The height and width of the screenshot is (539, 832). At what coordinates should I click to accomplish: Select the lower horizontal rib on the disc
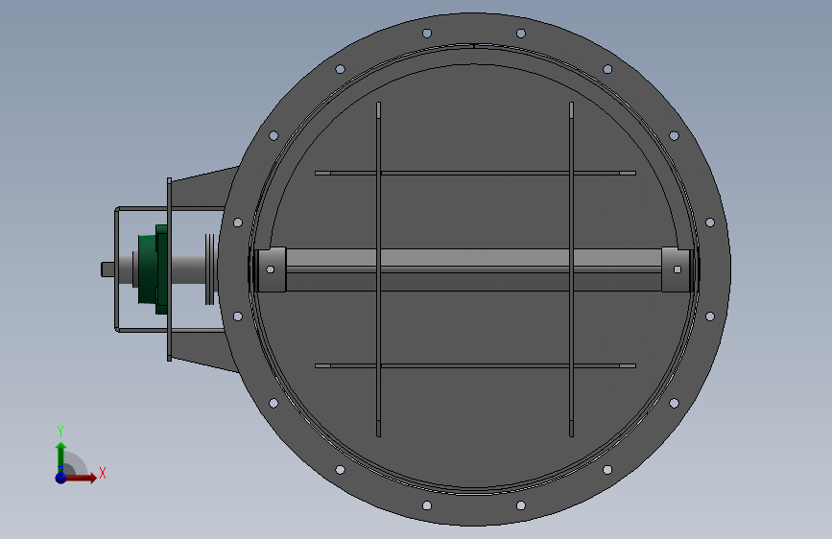[x=475, y=366]
